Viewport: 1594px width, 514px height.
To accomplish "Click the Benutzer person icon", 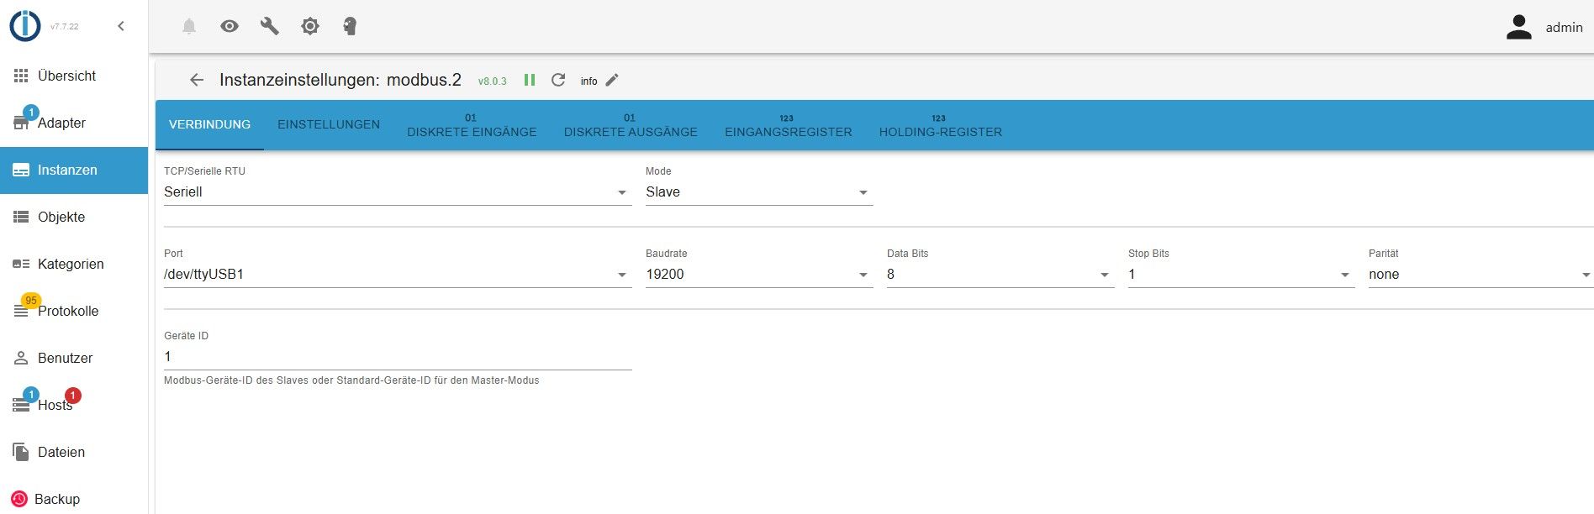I will click(21, 358).
